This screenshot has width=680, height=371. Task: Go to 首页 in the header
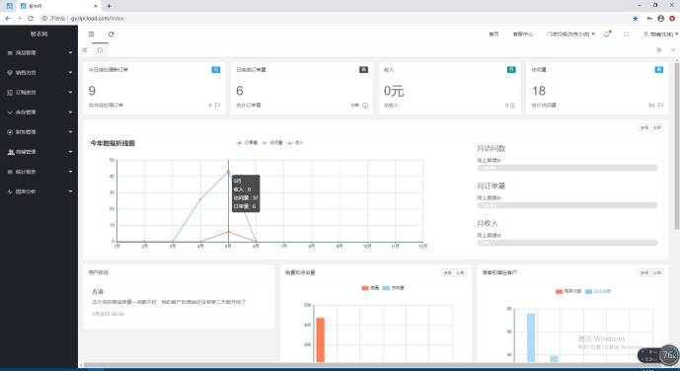[x=493, y=34]
